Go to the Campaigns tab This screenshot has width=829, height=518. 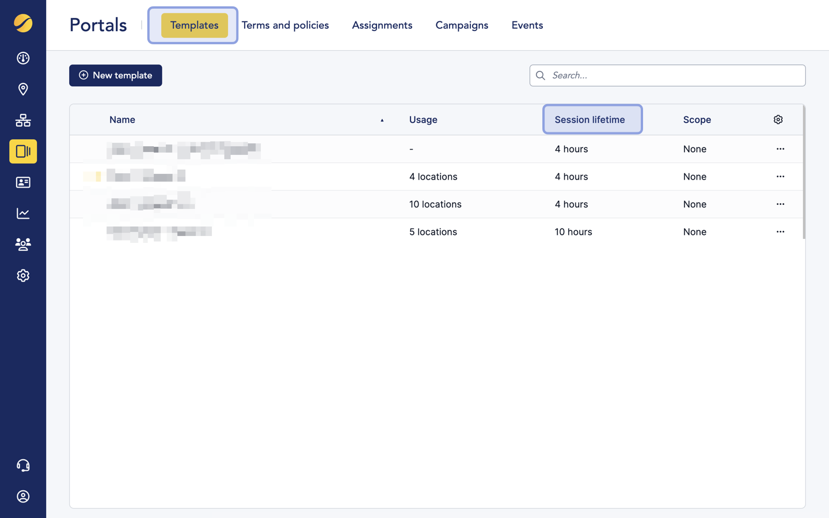[x=462, y=25]
